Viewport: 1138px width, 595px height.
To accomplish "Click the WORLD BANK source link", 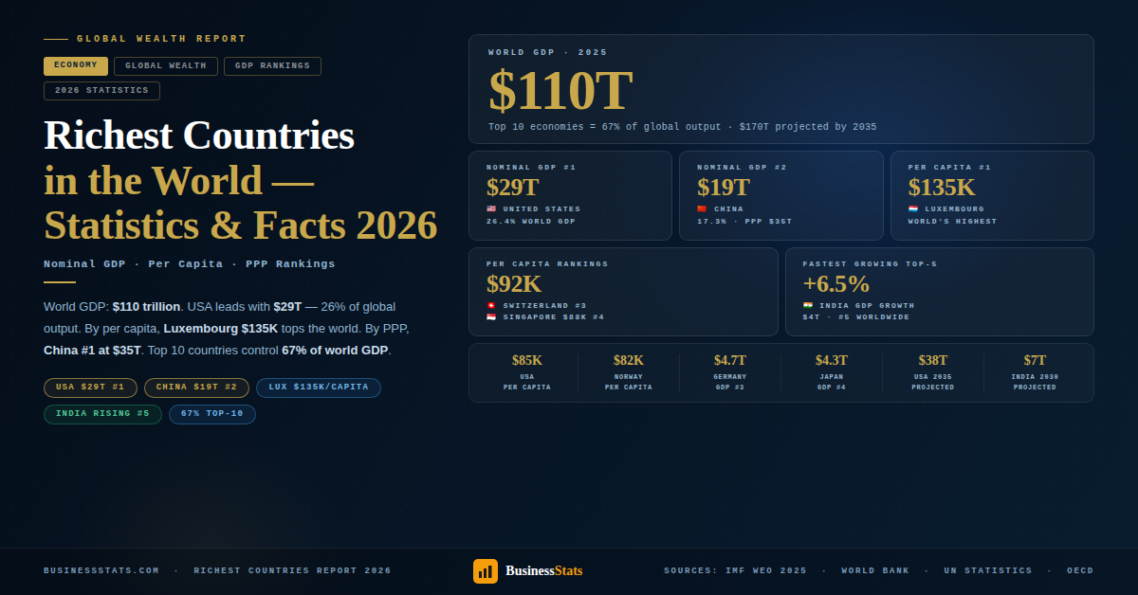I will pyautogui.click(x=875, y=570).
